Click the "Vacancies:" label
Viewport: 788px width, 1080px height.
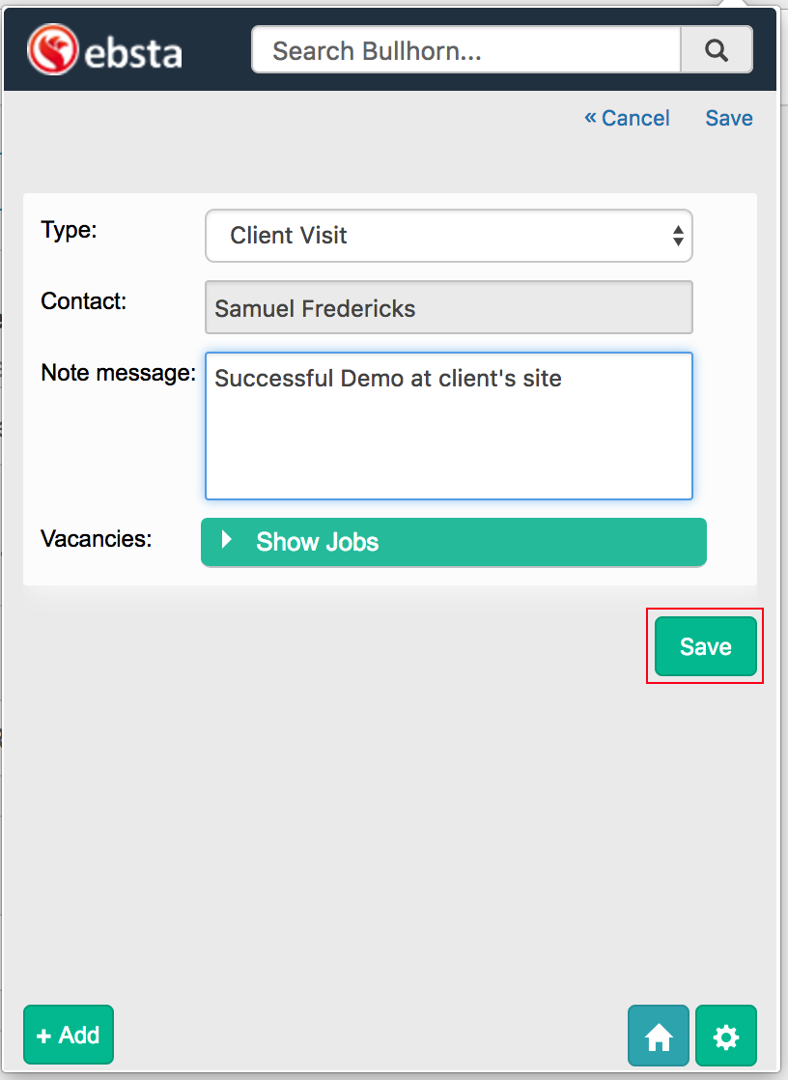[x=97, y=538]
